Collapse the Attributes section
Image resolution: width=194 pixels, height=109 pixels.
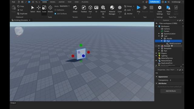click(x=156, y=84)
